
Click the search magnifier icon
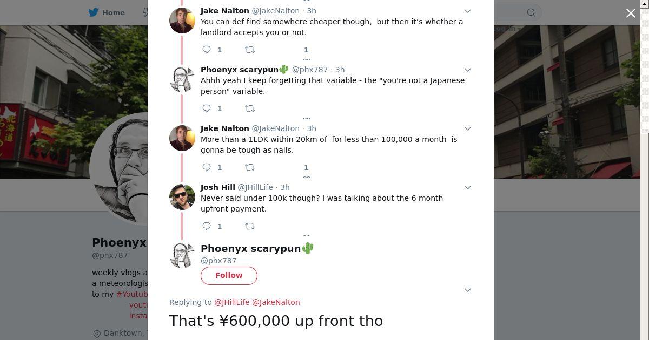(x=531, y=12)
